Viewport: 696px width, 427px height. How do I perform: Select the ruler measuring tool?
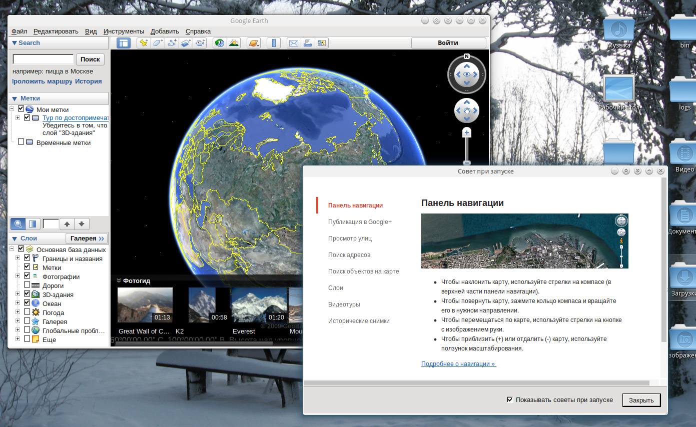click(274, 43)
